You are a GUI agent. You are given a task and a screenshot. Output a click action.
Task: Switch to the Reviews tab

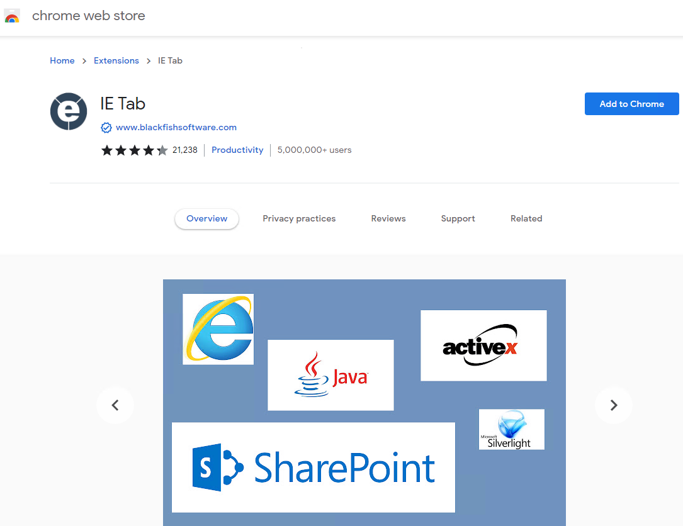[388, 218]
